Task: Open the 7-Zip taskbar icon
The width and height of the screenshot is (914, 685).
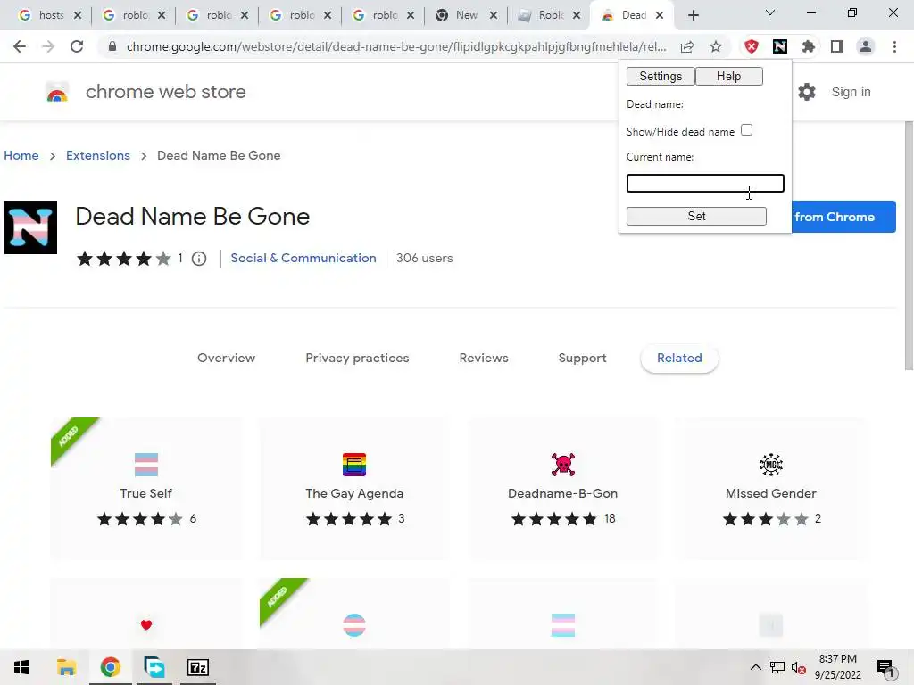Action: pyautogui.click(x=197, y=667)
